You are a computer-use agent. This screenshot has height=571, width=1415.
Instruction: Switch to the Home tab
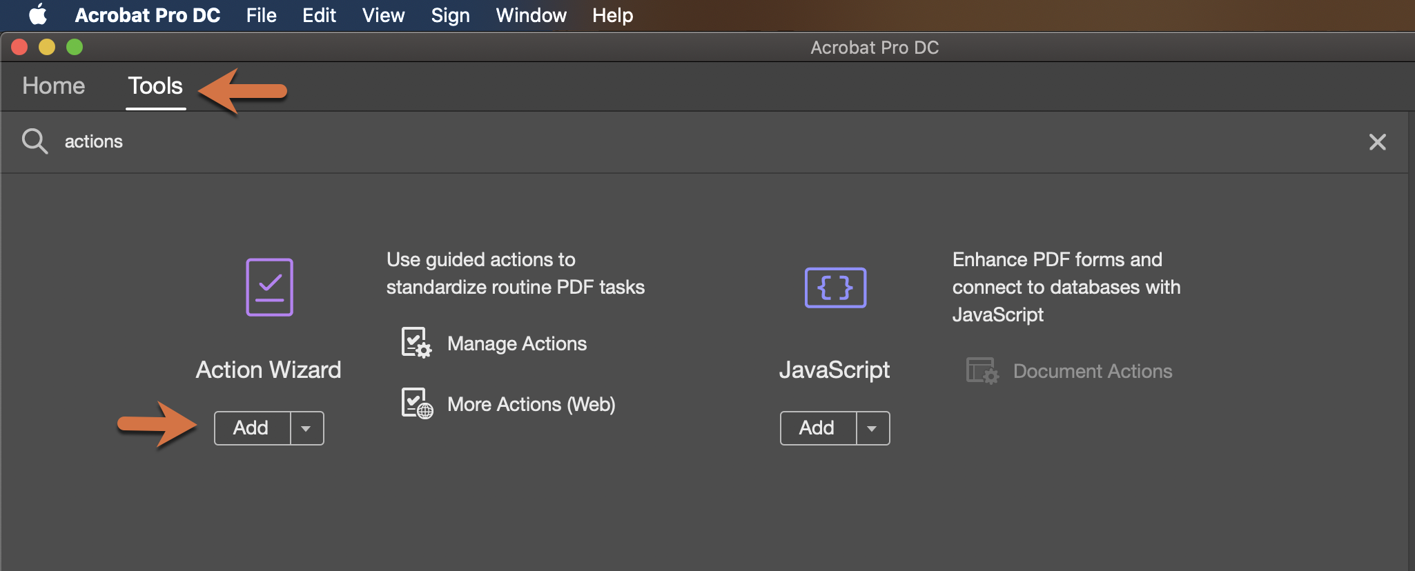[54, 86]
